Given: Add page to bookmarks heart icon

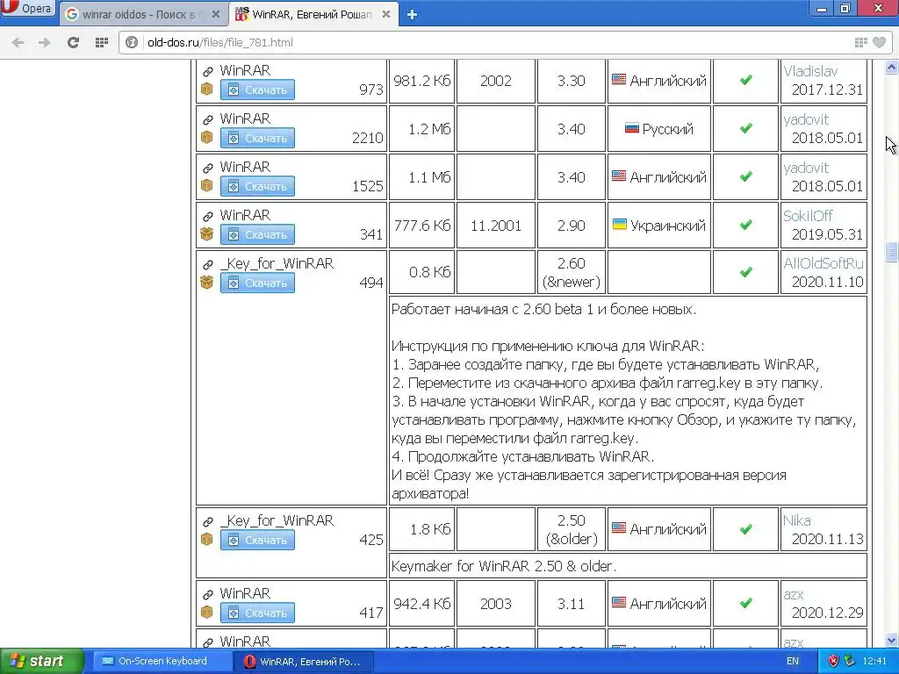Looking at the screenshot, I should coord(879,42).
